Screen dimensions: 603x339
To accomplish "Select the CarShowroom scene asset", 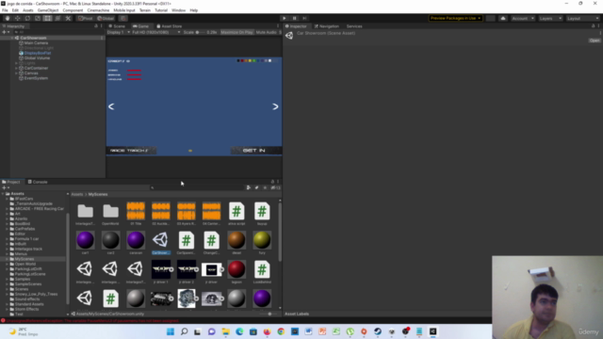I will coord(161,243).
